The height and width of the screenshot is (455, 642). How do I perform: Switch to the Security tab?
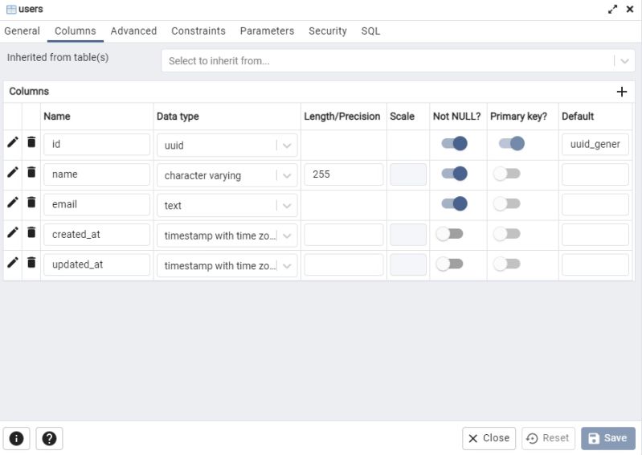pyautogui.click(x=328, y=31)
